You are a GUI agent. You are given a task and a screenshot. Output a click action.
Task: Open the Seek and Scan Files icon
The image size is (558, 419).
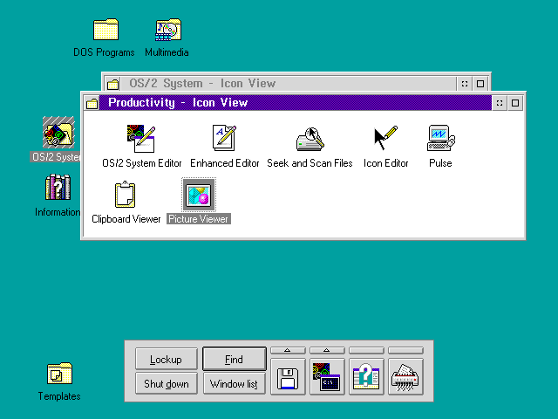coord(310,139)
